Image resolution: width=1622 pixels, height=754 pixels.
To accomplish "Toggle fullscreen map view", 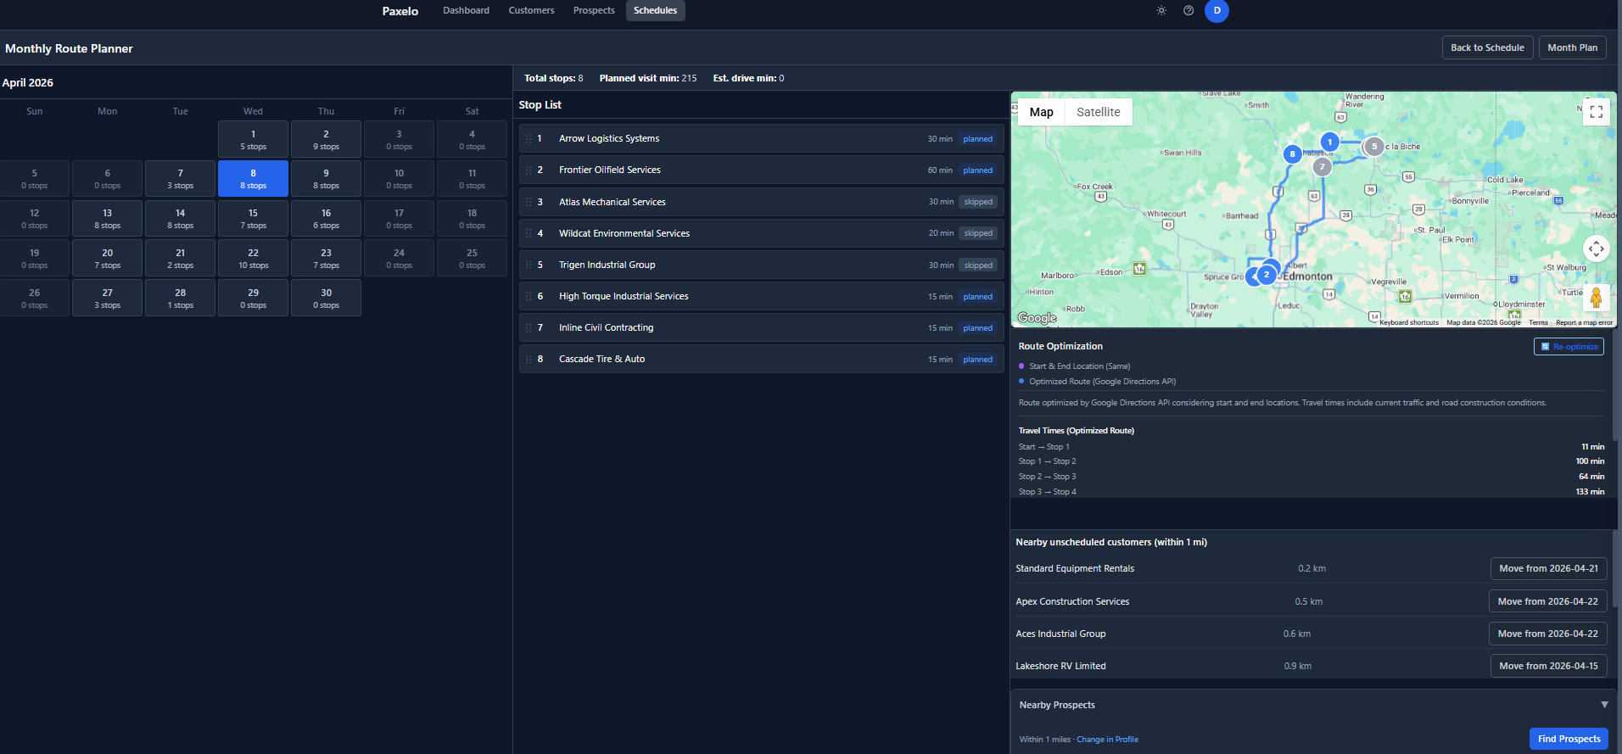I will pos(1596,112).
